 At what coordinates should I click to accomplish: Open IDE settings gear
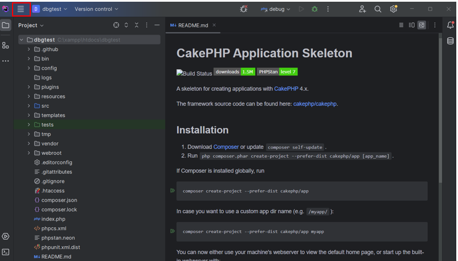pyautogui.click(x=393, y=9)
